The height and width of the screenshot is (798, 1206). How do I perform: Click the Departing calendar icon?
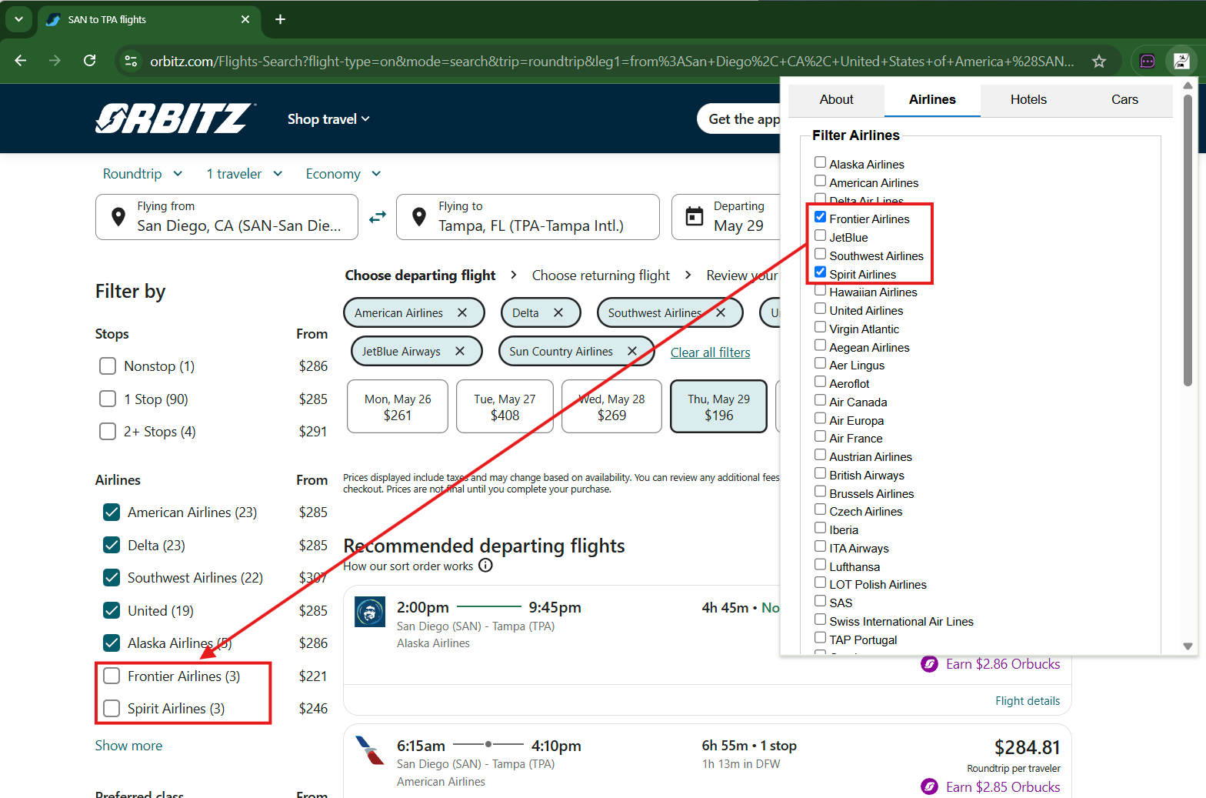(x=695, y=217)
